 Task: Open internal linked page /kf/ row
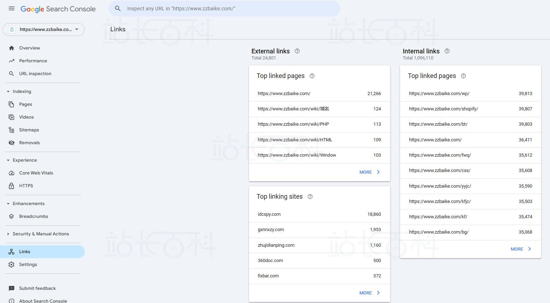471,217
